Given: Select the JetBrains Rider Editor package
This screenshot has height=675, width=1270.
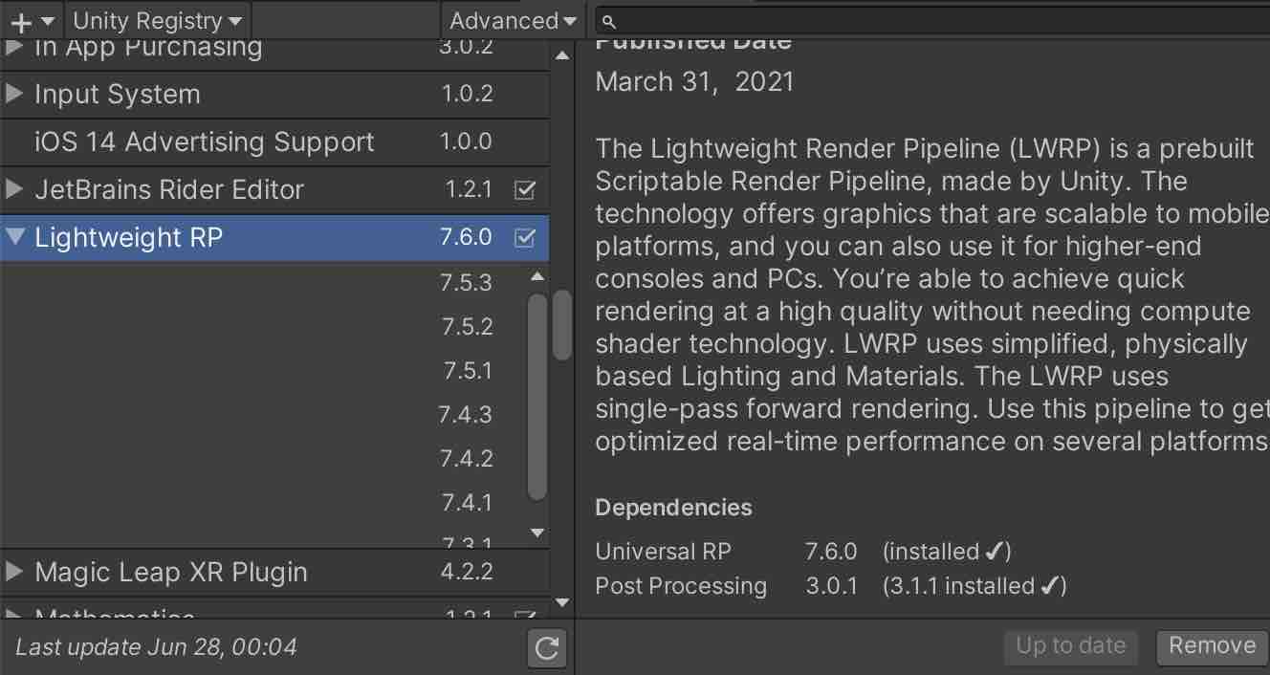Looking at the screenshot, I should [x=274, y=190].
